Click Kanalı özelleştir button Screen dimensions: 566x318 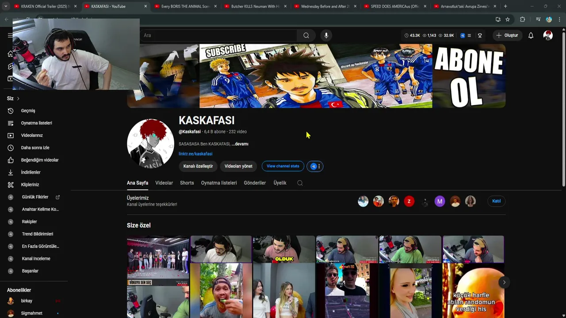click(x=198, y=166)
